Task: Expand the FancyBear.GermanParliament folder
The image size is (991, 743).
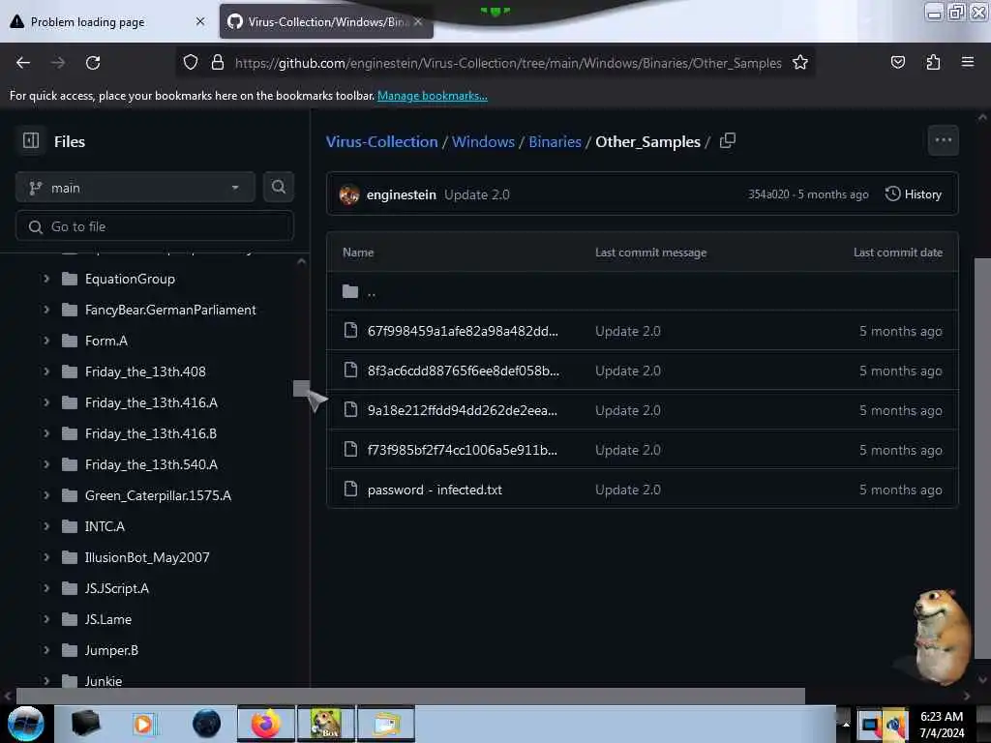Action: 46,309
